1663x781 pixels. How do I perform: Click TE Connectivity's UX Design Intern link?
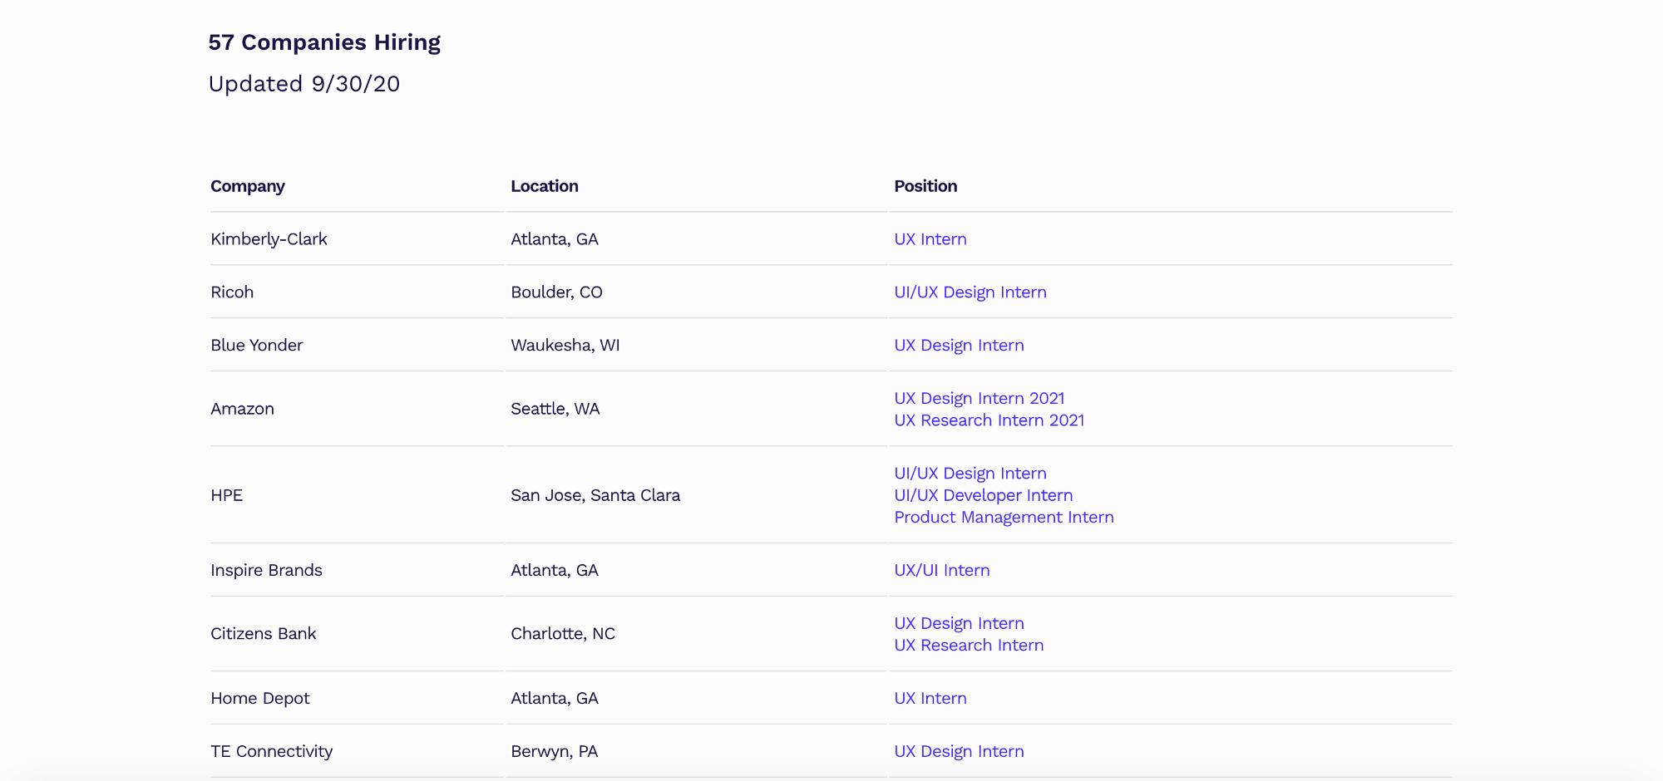point(959,752)
